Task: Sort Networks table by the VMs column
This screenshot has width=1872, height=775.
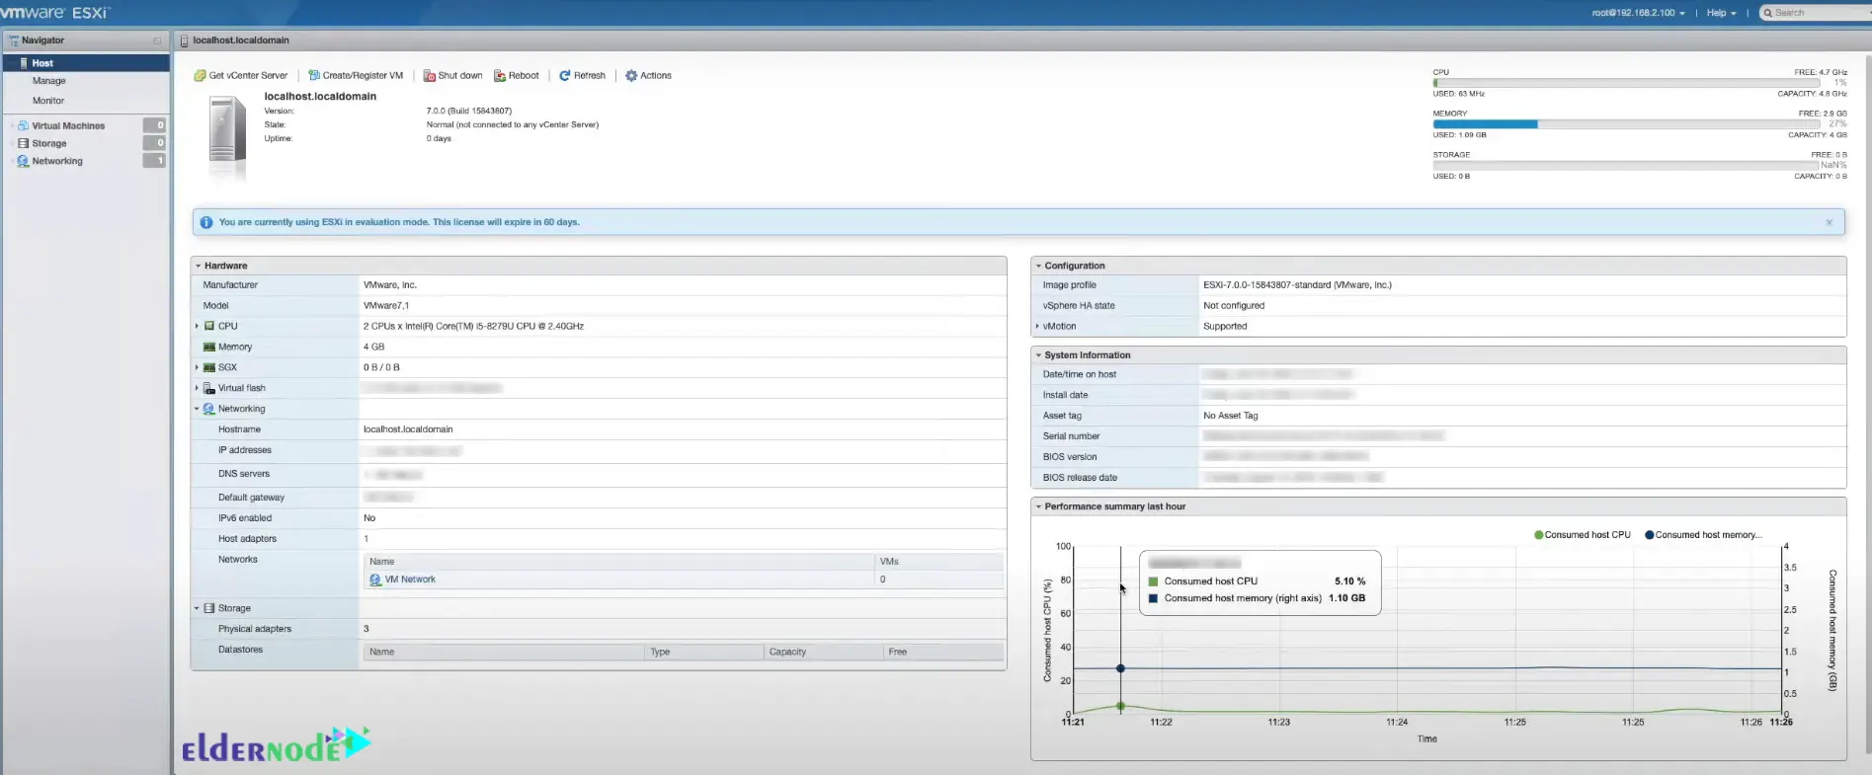Action: point(938,561)
